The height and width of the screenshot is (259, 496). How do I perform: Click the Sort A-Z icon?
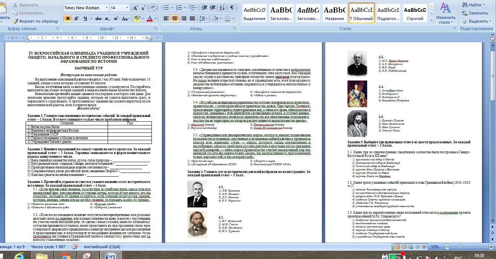point(222,8)
